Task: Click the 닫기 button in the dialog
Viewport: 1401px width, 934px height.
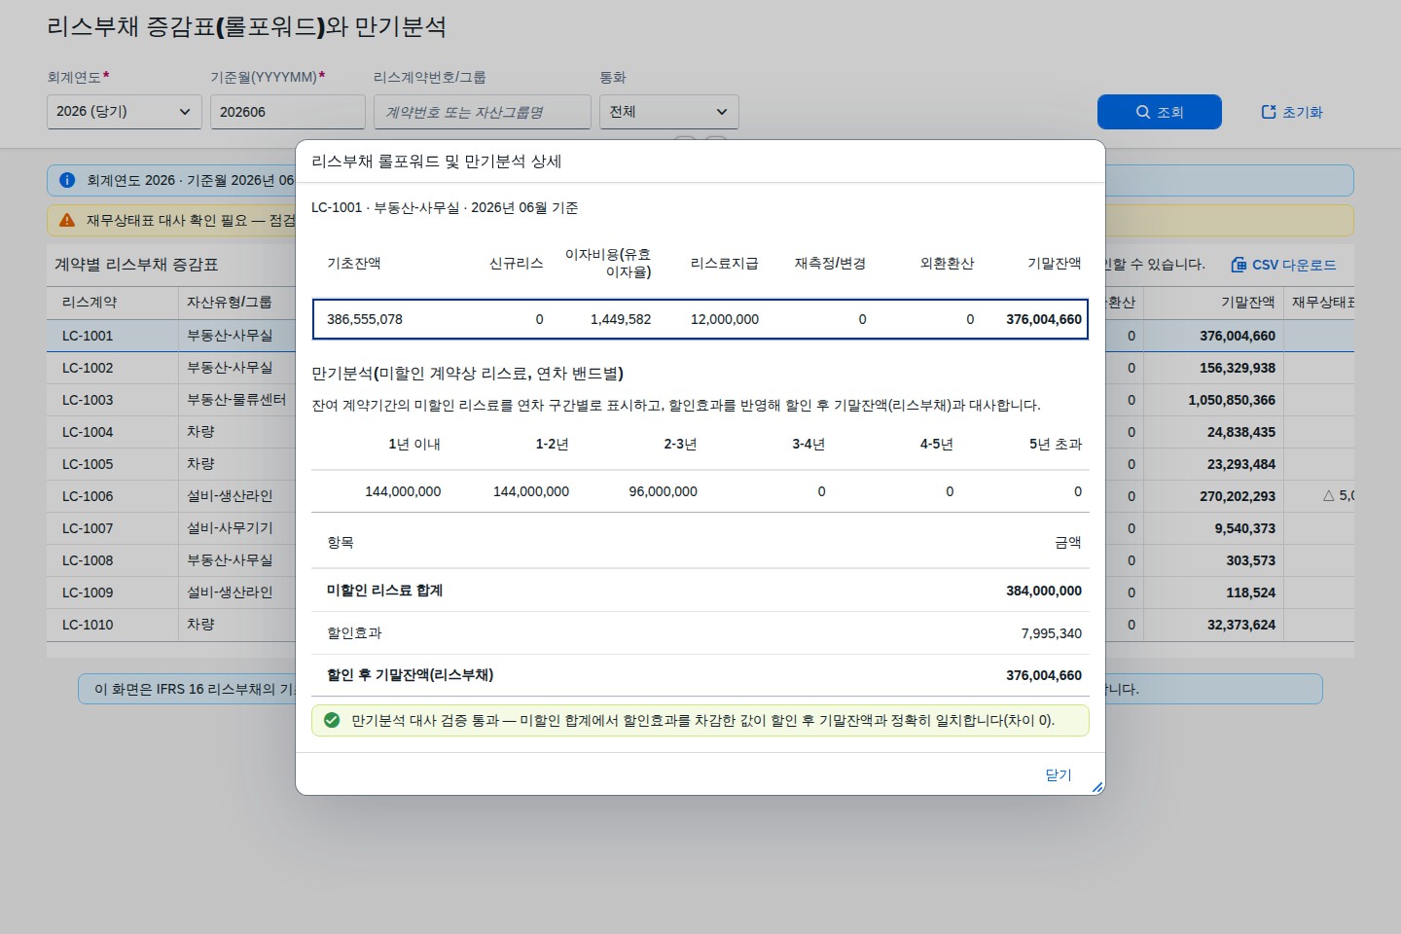Action: (x=1058, y=774)
